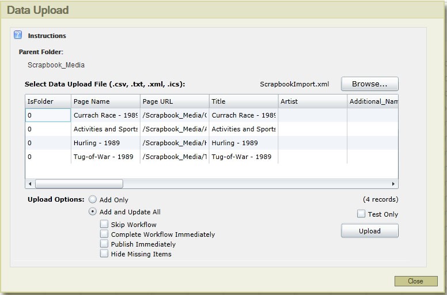Click the Additional_Name column header
447x295 pixels.
point(373,101)
